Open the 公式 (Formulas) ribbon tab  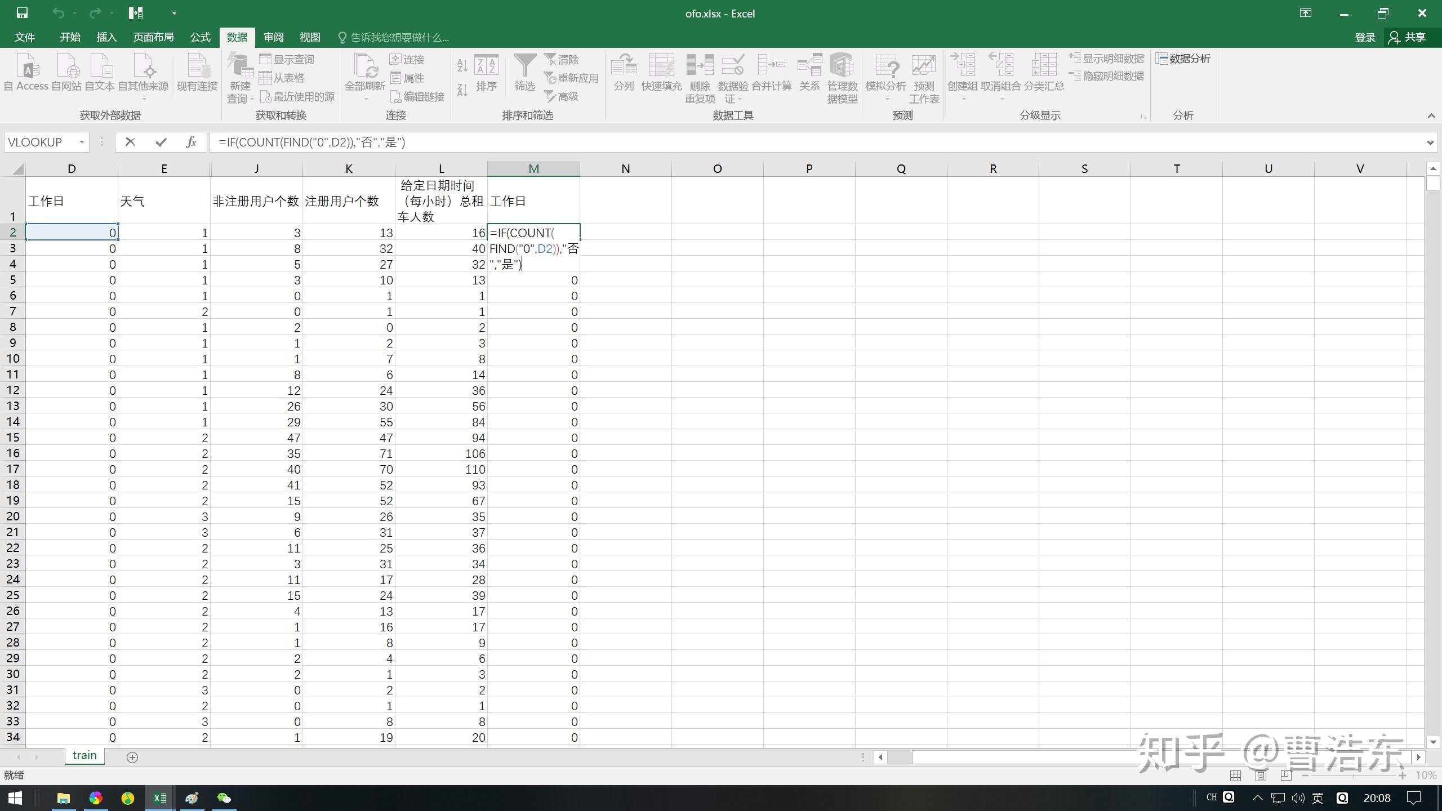[201, 37]
